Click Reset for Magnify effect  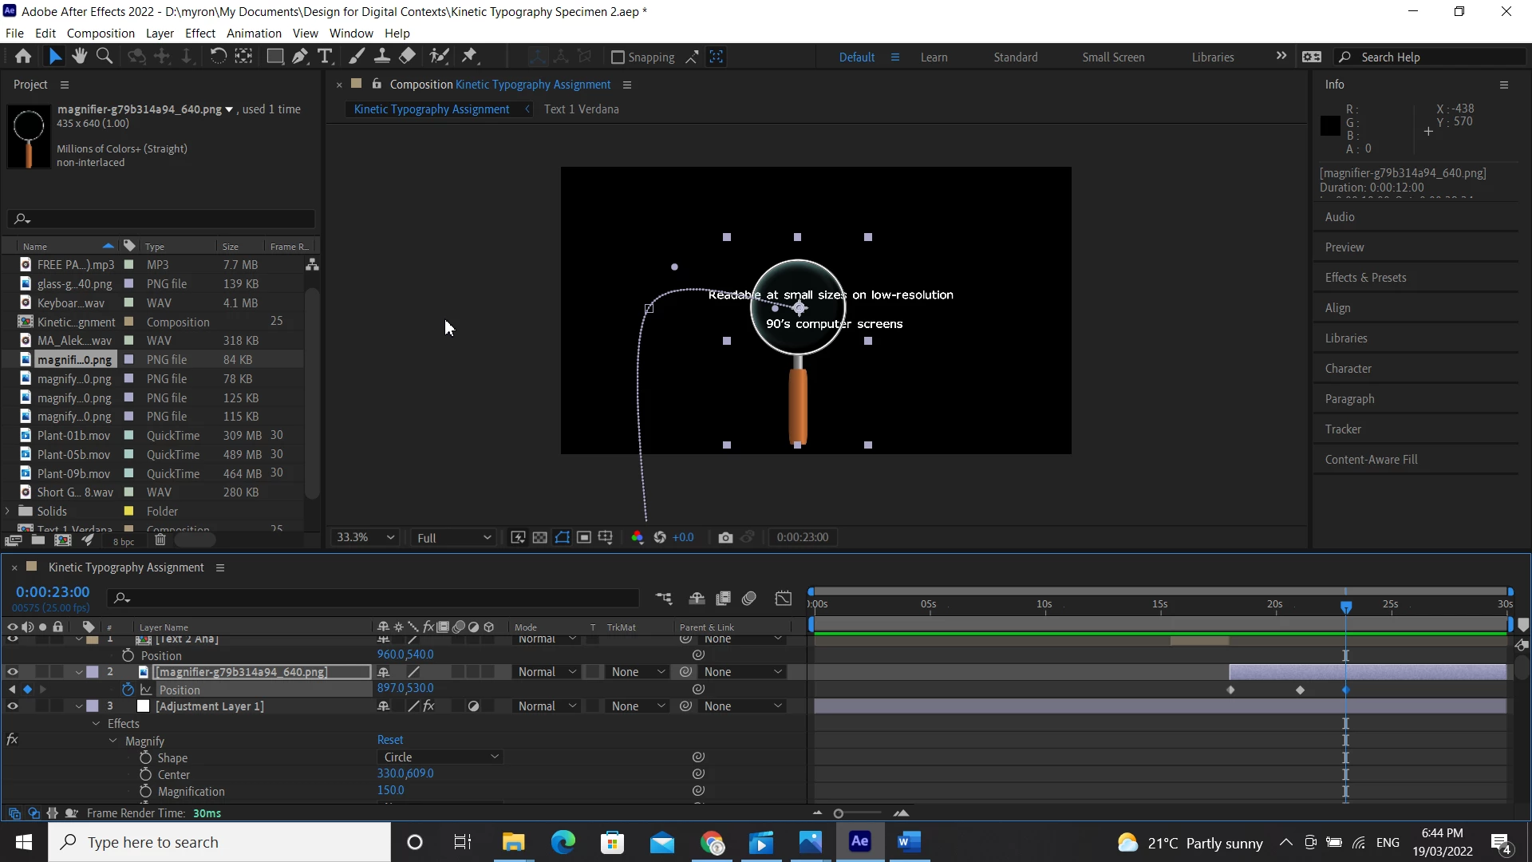pos(389,740)
